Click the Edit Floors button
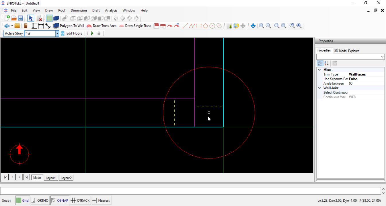The image size is (386, 206). (71, 33)
